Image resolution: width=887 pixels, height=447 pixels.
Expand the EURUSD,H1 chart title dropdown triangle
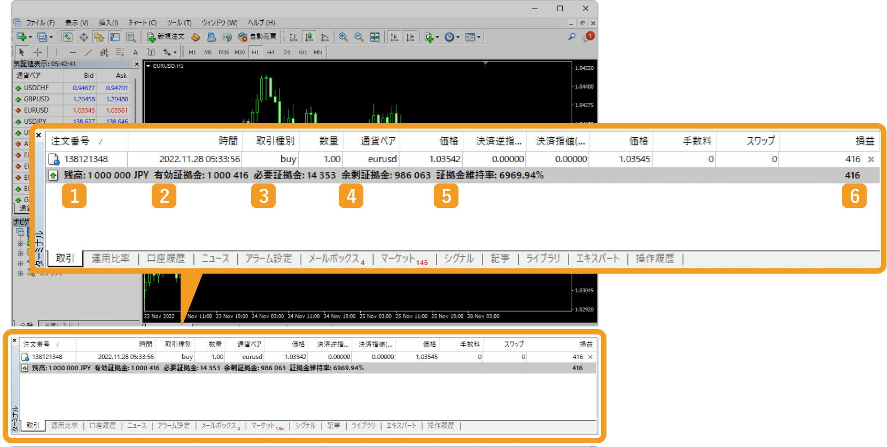pos(149,66)
